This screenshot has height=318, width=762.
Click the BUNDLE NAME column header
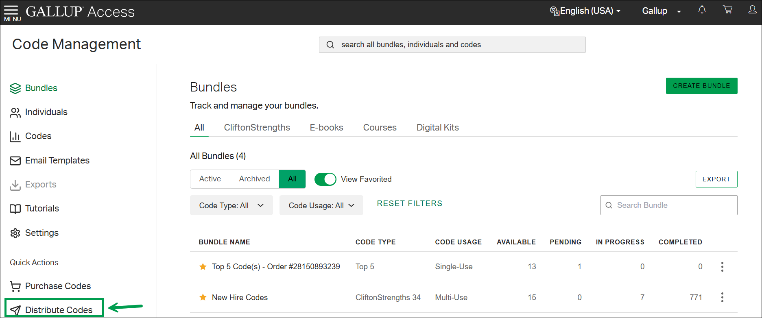(224, 242)
